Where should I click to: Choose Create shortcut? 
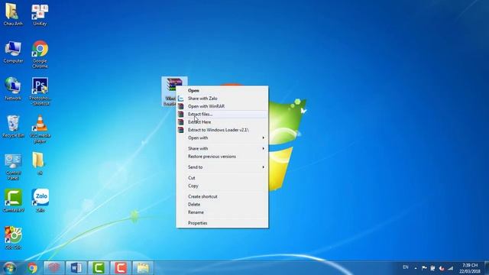pos(222,196)
